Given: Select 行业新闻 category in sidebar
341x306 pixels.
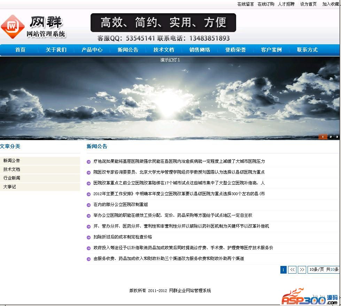Looking at the screenshot, I should pos(40,178).
